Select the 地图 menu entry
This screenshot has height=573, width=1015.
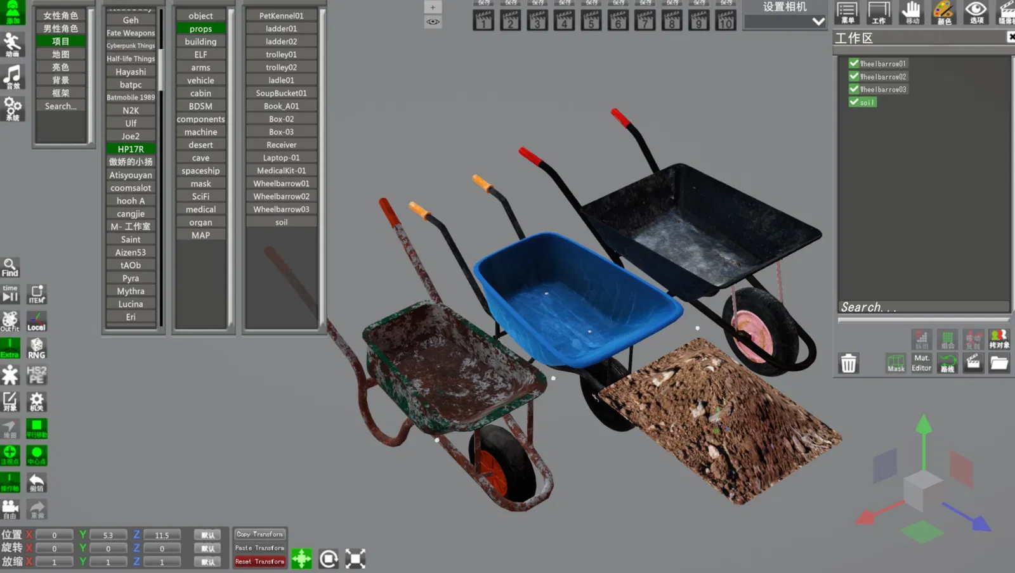(x=61, y=54)
